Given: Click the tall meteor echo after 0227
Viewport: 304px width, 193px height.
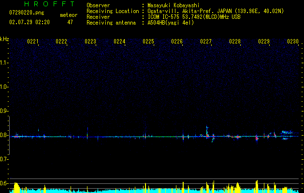Looking at the screenshot, I should coord(207,132).
